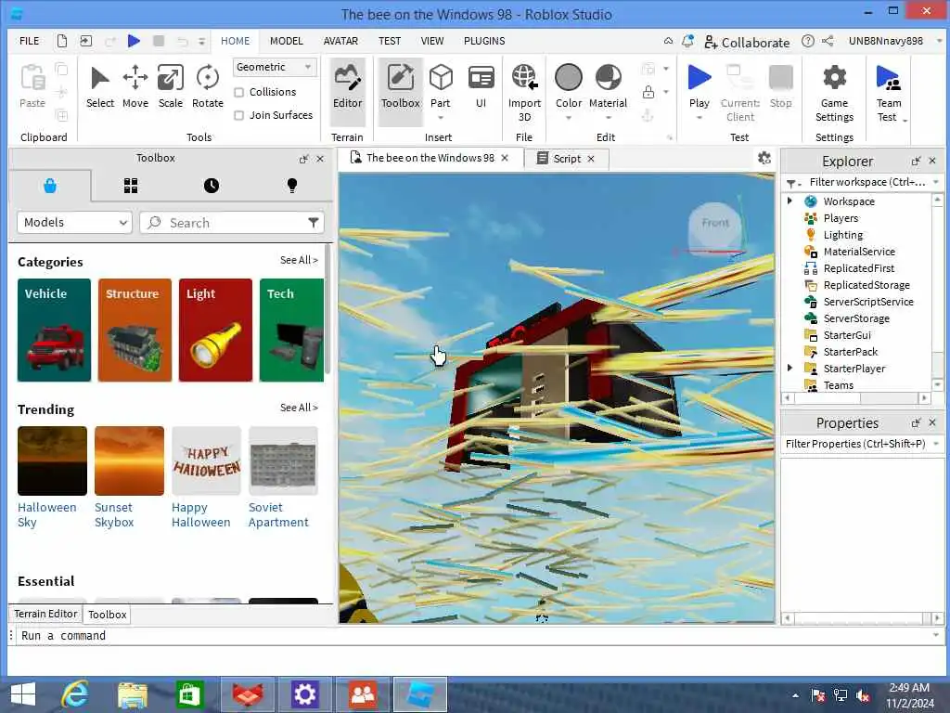Image resolution: width=950 pixels, height=713 pixels.
Task: Open Play button dropdown arrow
Action: [x=700, y=118]
